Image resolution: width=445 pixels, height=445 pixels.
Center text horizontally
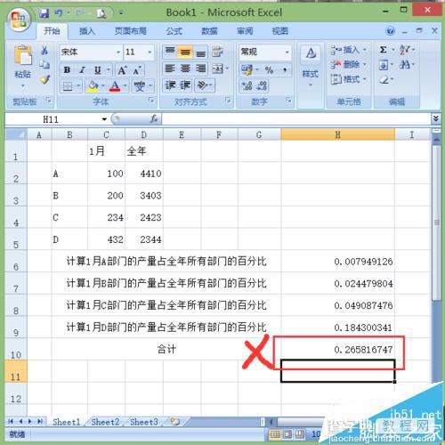pos(185,69)
